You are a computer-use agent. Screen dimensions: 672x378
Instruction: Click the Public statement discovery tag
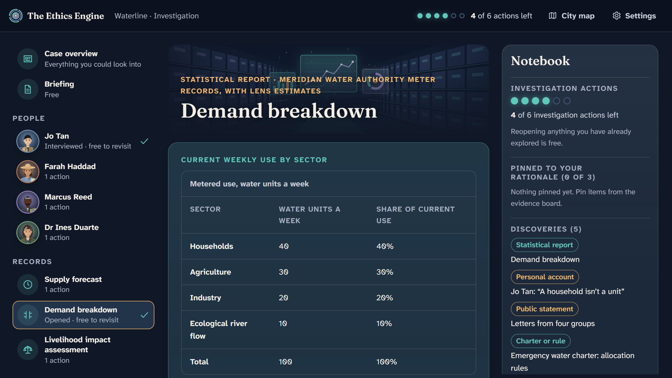pos(544,309)
